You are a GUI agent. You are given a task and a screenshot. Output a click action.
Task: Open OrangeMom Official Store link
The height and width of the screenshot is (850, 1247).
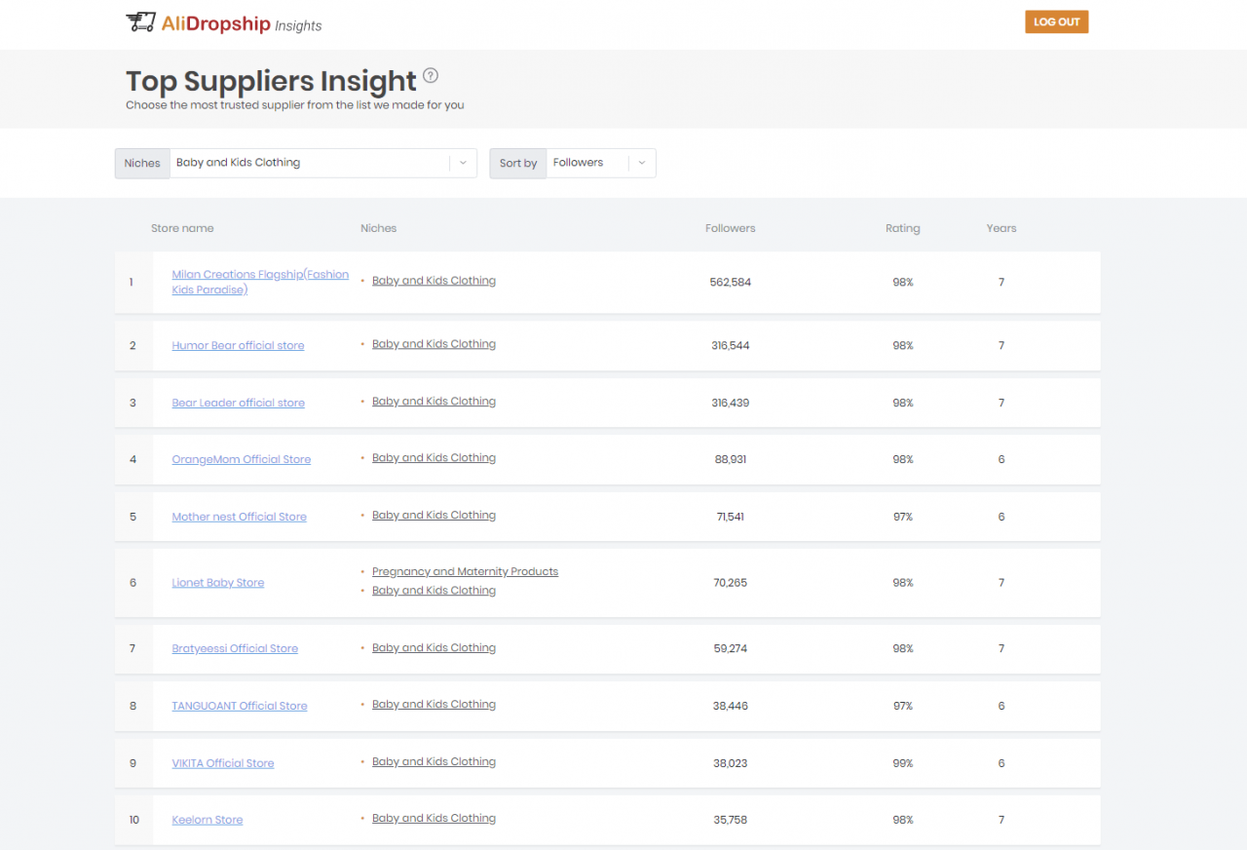click(x=241, y=459)
